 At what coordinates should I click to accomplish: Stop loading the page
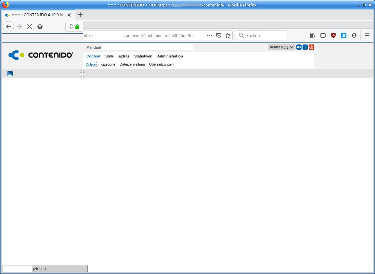30,27
